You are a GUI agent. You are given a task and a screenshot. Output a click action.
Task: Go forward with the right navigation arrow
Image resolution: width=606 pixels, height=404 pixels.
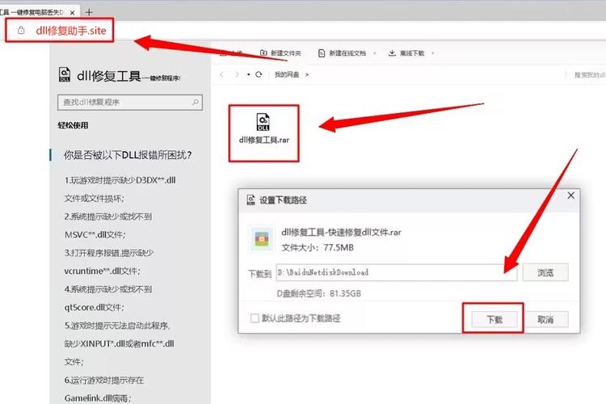(237, 74)
